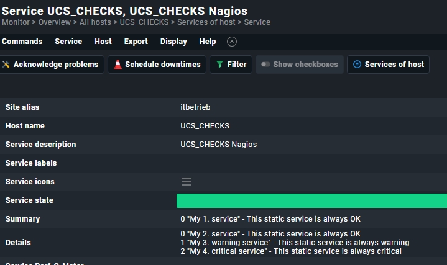This screenshot has height=265, width=447.
Task: Open the Help menu
Action: click(208, 42)
